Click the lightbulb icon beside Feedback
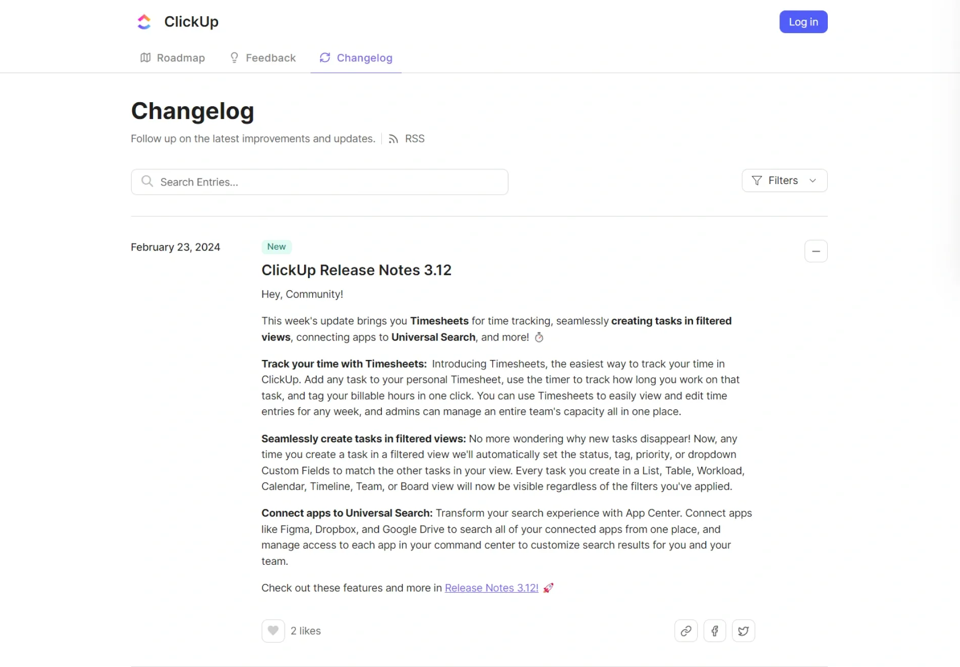Viewport: 960px width, 667px height. (x=234, y=57)
